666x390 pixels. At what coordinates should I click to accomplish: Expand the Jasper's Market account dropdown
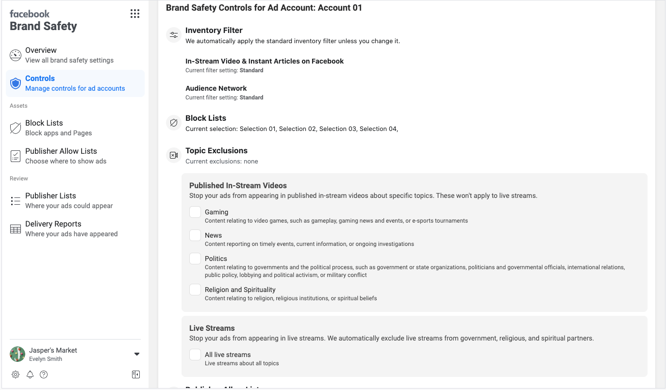(137, 354)
